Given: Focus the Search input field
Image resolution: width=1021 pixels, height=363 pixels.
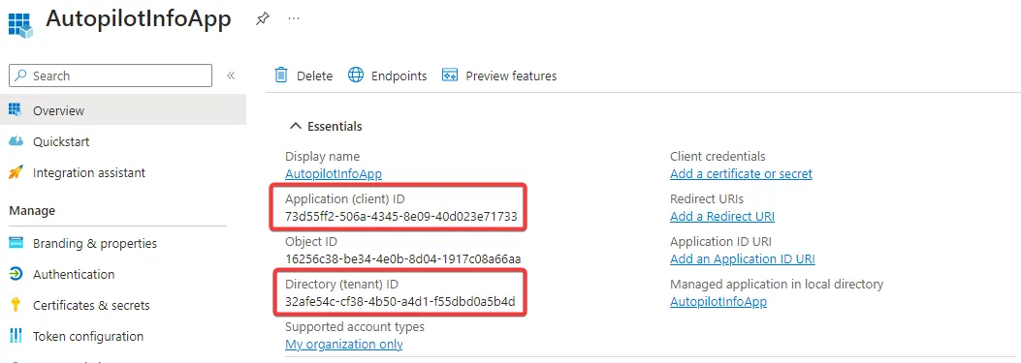Looking at the screenshot, I should pyautogui.click(x=110, y=76).
